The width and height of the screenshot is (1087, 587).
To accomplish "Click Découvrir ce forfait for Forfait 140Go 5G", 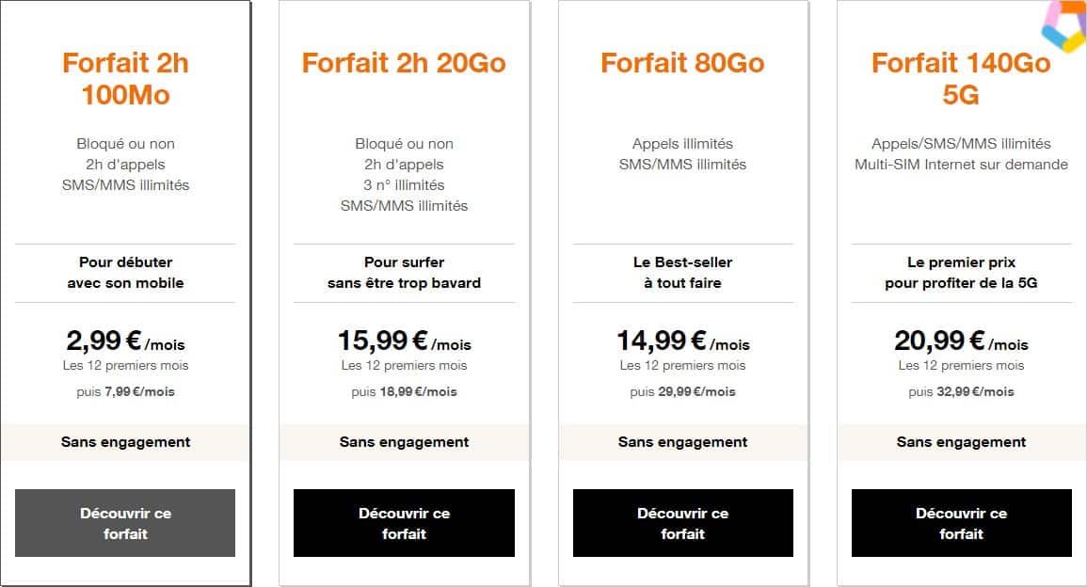I will (x=961, y=523).
